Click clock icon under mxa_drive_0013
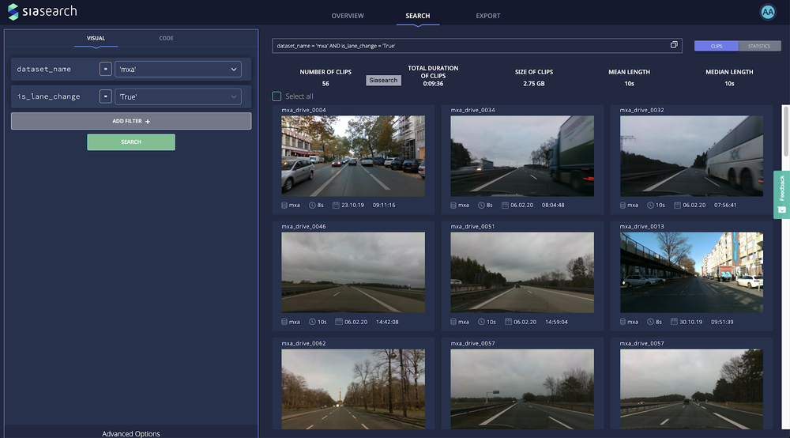790x438 pixels. 650,322
